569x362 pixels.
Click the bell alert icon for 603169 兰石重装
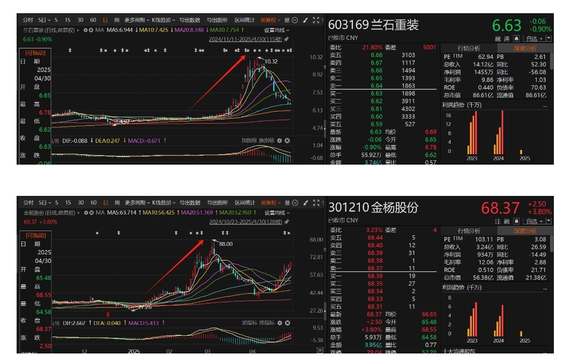coord(516,38)
